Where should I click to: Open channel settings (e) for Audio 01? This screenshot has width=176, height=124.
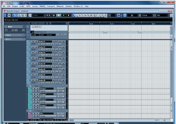[x=39, y=44]
